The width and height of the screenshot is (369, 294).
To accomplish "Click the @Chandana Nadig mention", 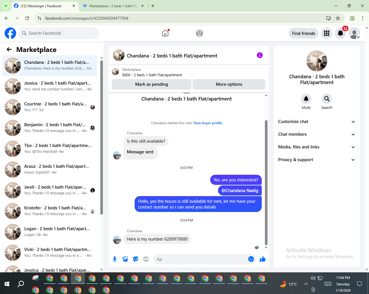I will point(240,191).
